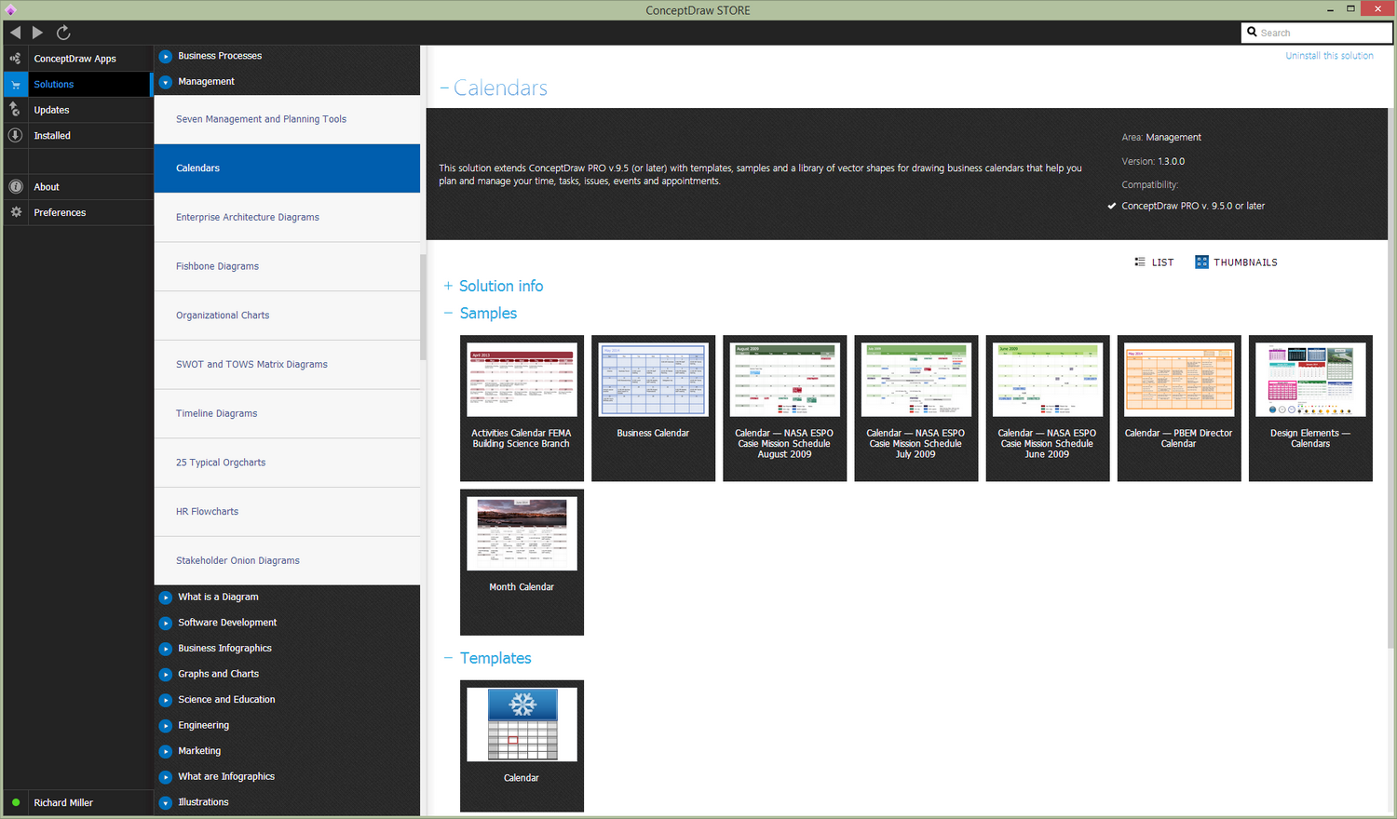1397x819 pixels.
Task: Expand the Engineering category
Action: 166,725
